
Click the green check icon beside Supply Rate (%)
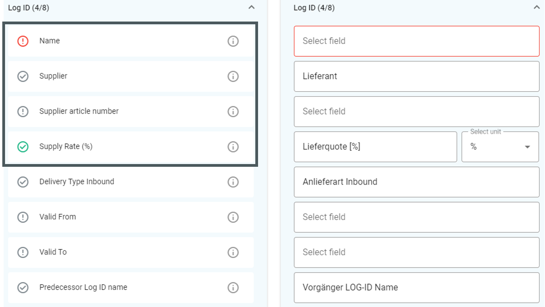coord(23,147)
